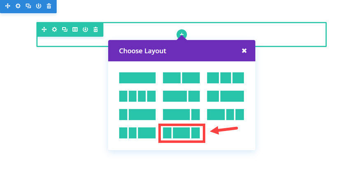Delete the row with the green trash icon
Viewport: 362px width, 170px height.
(x=96, y=30)
